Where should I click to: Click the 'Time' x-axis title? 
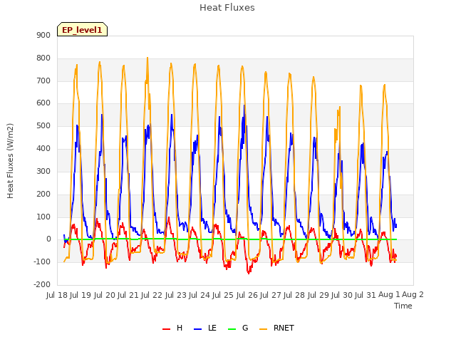(403, 306)
